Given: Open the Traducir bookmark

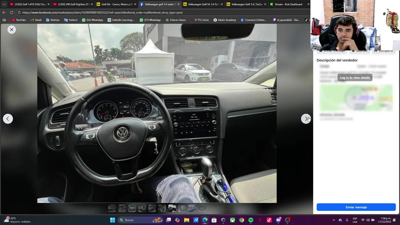Looking at the screenshot, I should tap(71, 20).
